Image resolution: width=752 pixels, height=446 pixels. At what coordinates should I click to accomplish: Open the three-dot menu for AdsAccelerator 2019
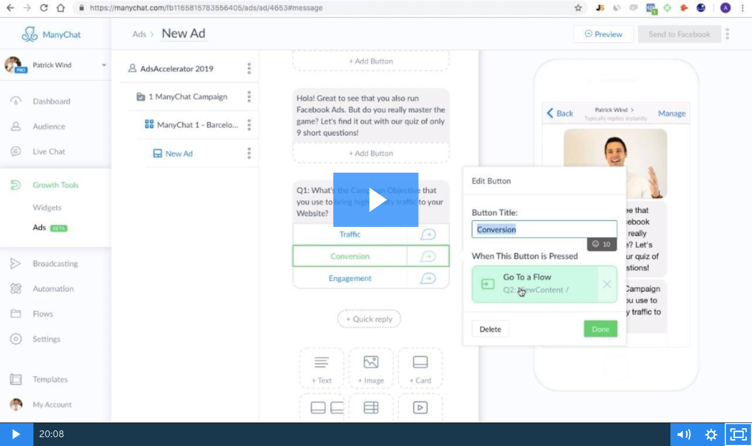pyautogui.click(x=249, y=68)
